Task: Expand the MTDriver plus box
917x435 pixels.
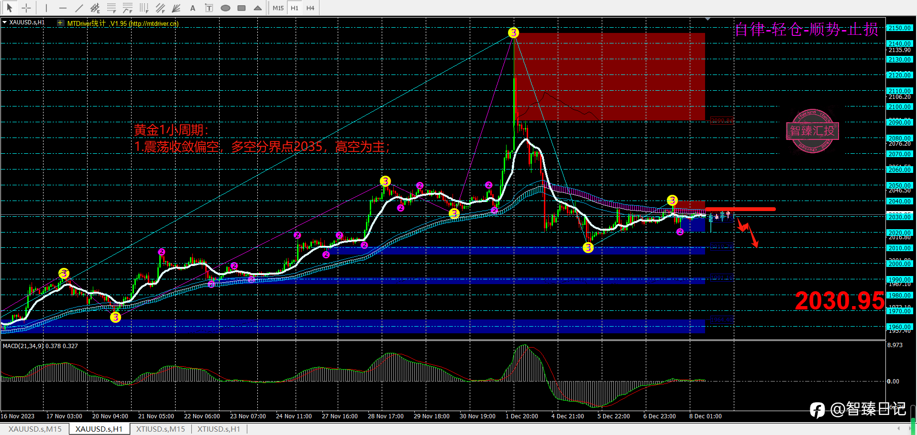Action: click(60, 23)
